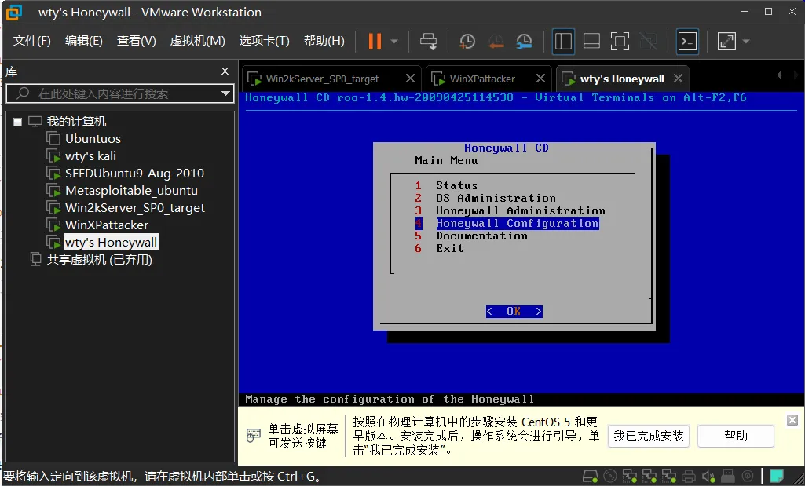Close the WinXPattacker tab

point(540,79)
